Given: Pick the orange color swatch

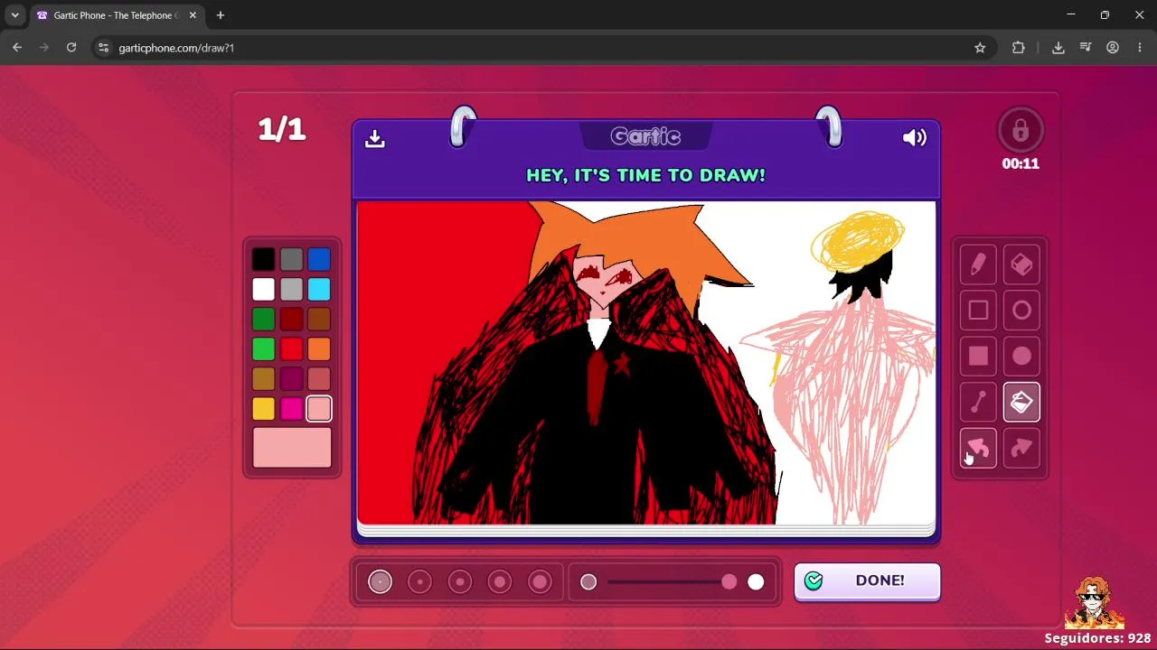Looking at the screenshot, I should (x=319, y=349).
